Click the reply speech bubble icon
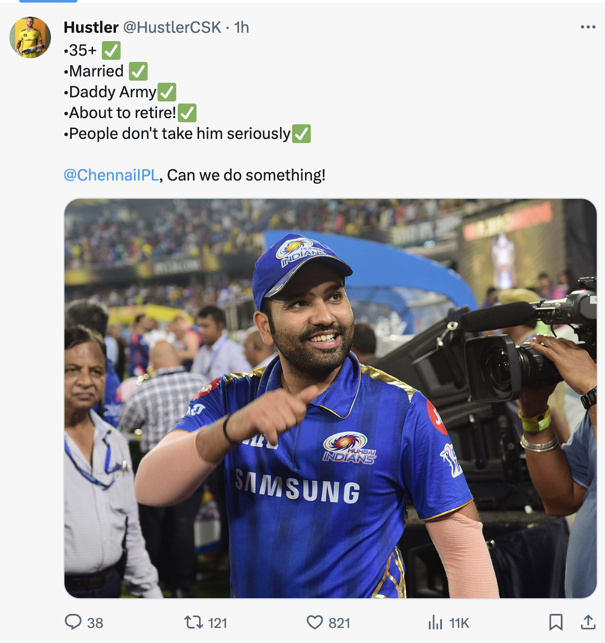 click(73, 622)
